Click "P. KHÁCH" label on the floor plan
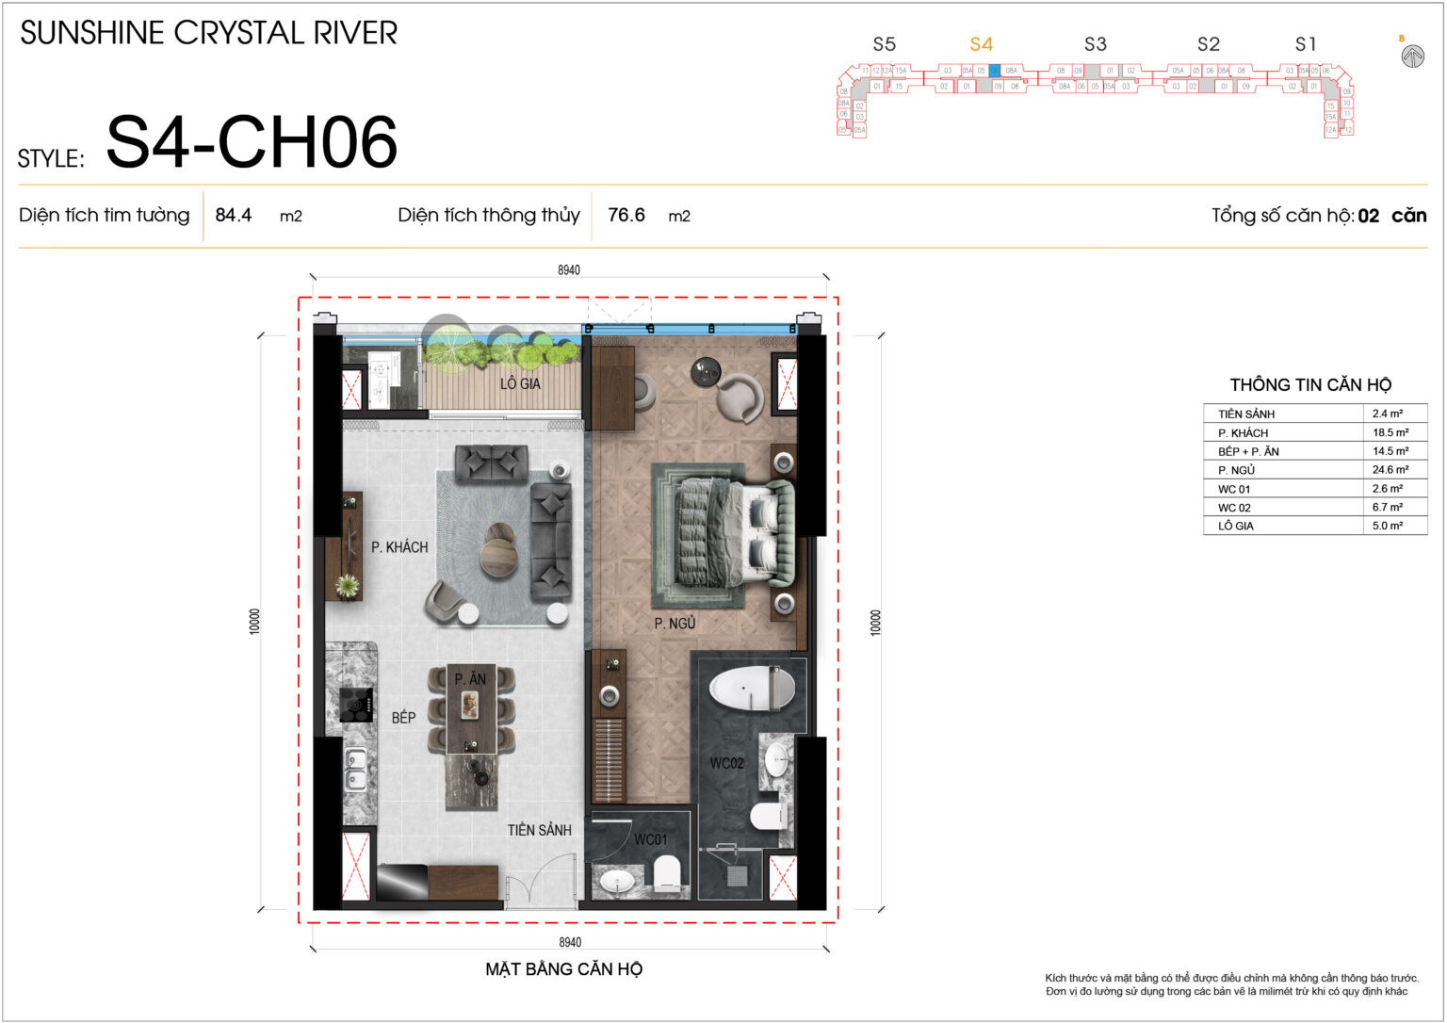 [x=399, y=547]
